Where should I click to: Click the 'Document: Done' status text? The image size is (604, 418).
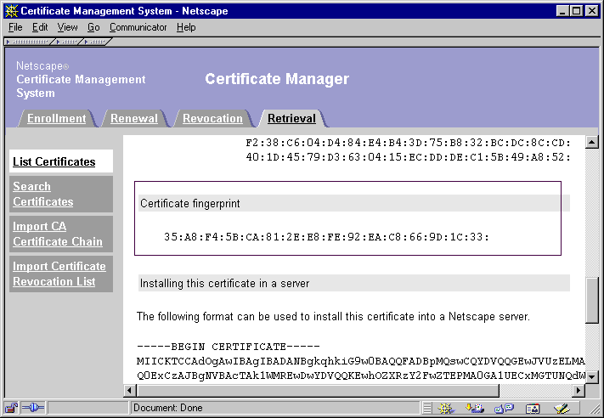[168, 408]
